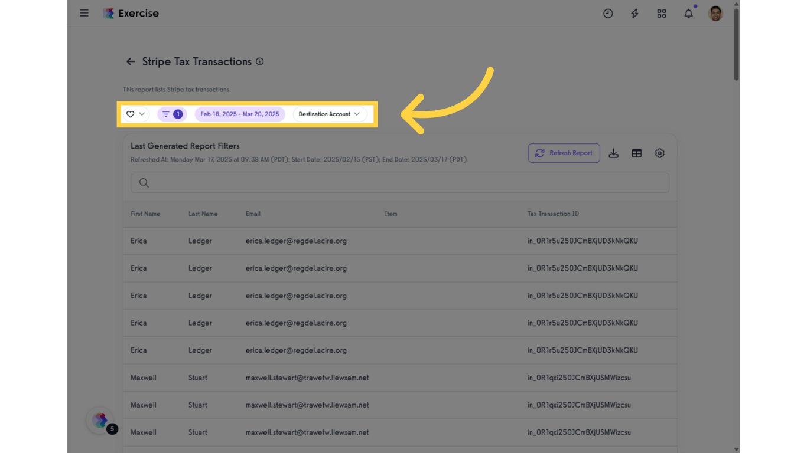The width and height of the screenshot is (807, 453).
Task: Sort by the Email column header
Action: pyautogui.click(x=253, y=214)
